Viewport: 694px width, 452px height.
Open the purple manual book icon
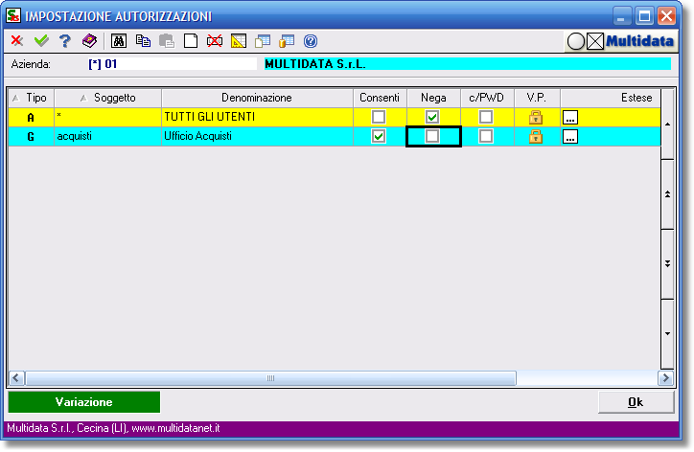click(x=89, y=41)
